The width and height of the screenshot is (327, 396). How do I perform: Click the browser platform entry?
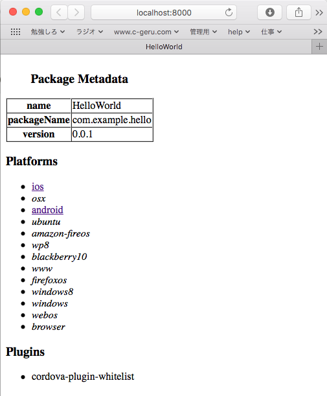click(49, 327)
